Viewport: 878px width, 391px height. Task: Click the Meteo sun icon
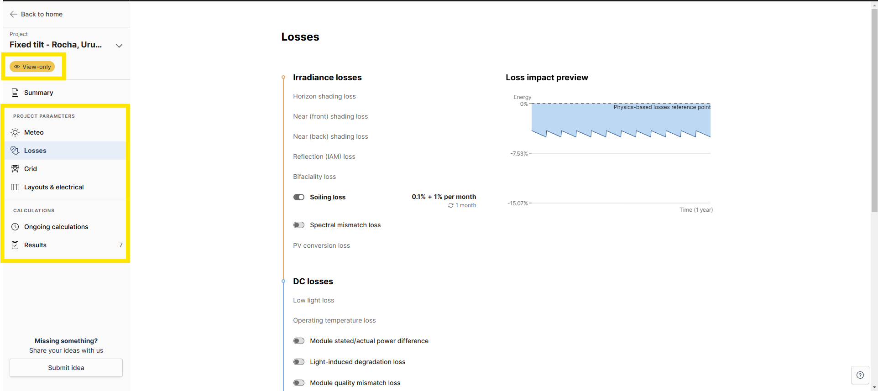click(x=15, y=132)
